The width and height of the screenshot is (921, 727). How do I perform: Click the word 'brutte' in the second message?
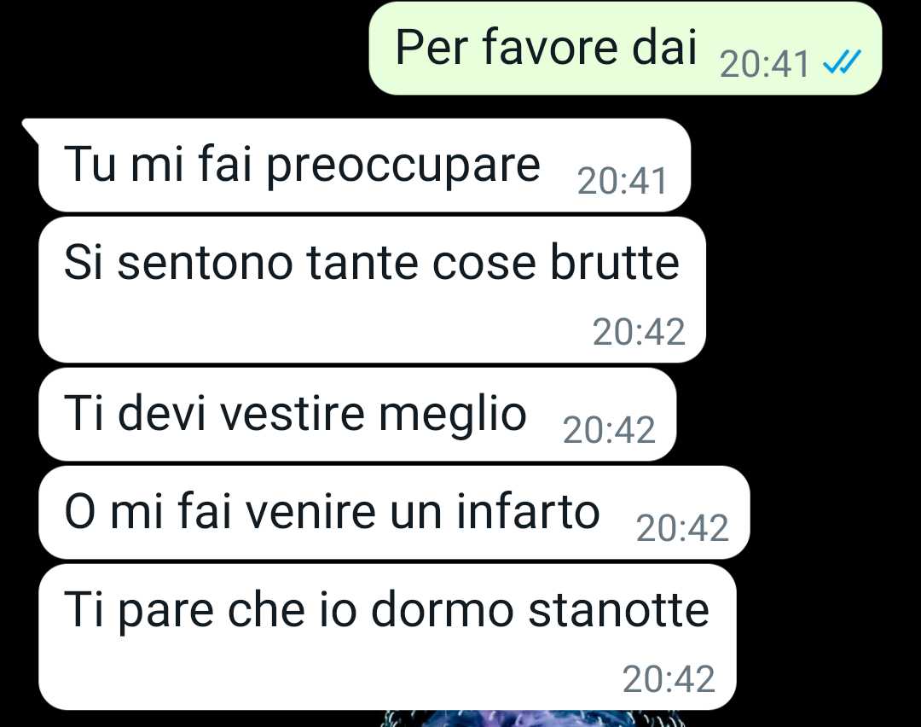[x=614, y=261]
